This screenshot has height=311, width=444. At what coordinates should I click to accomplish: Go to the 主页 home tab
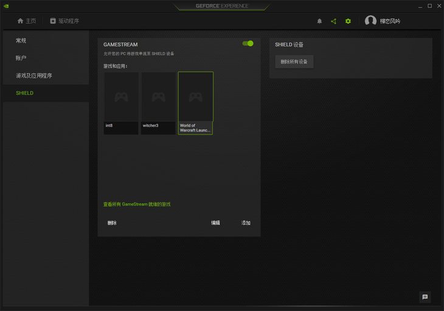27,21
